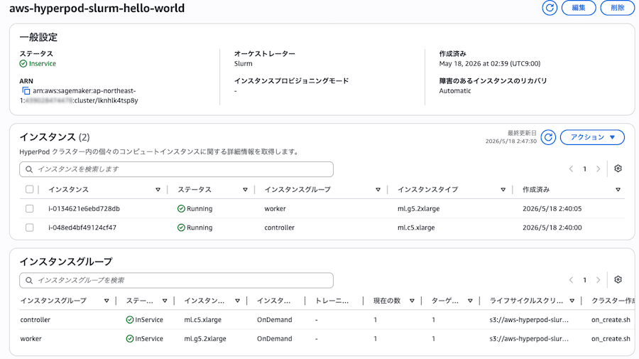Click ml.c5.xlarge in instances table

click(x=416, y=227)
